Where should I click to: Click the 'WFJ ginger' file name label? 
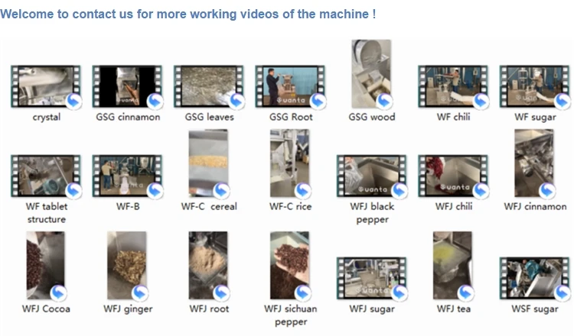pyautogui.click(x=128, y=309)
